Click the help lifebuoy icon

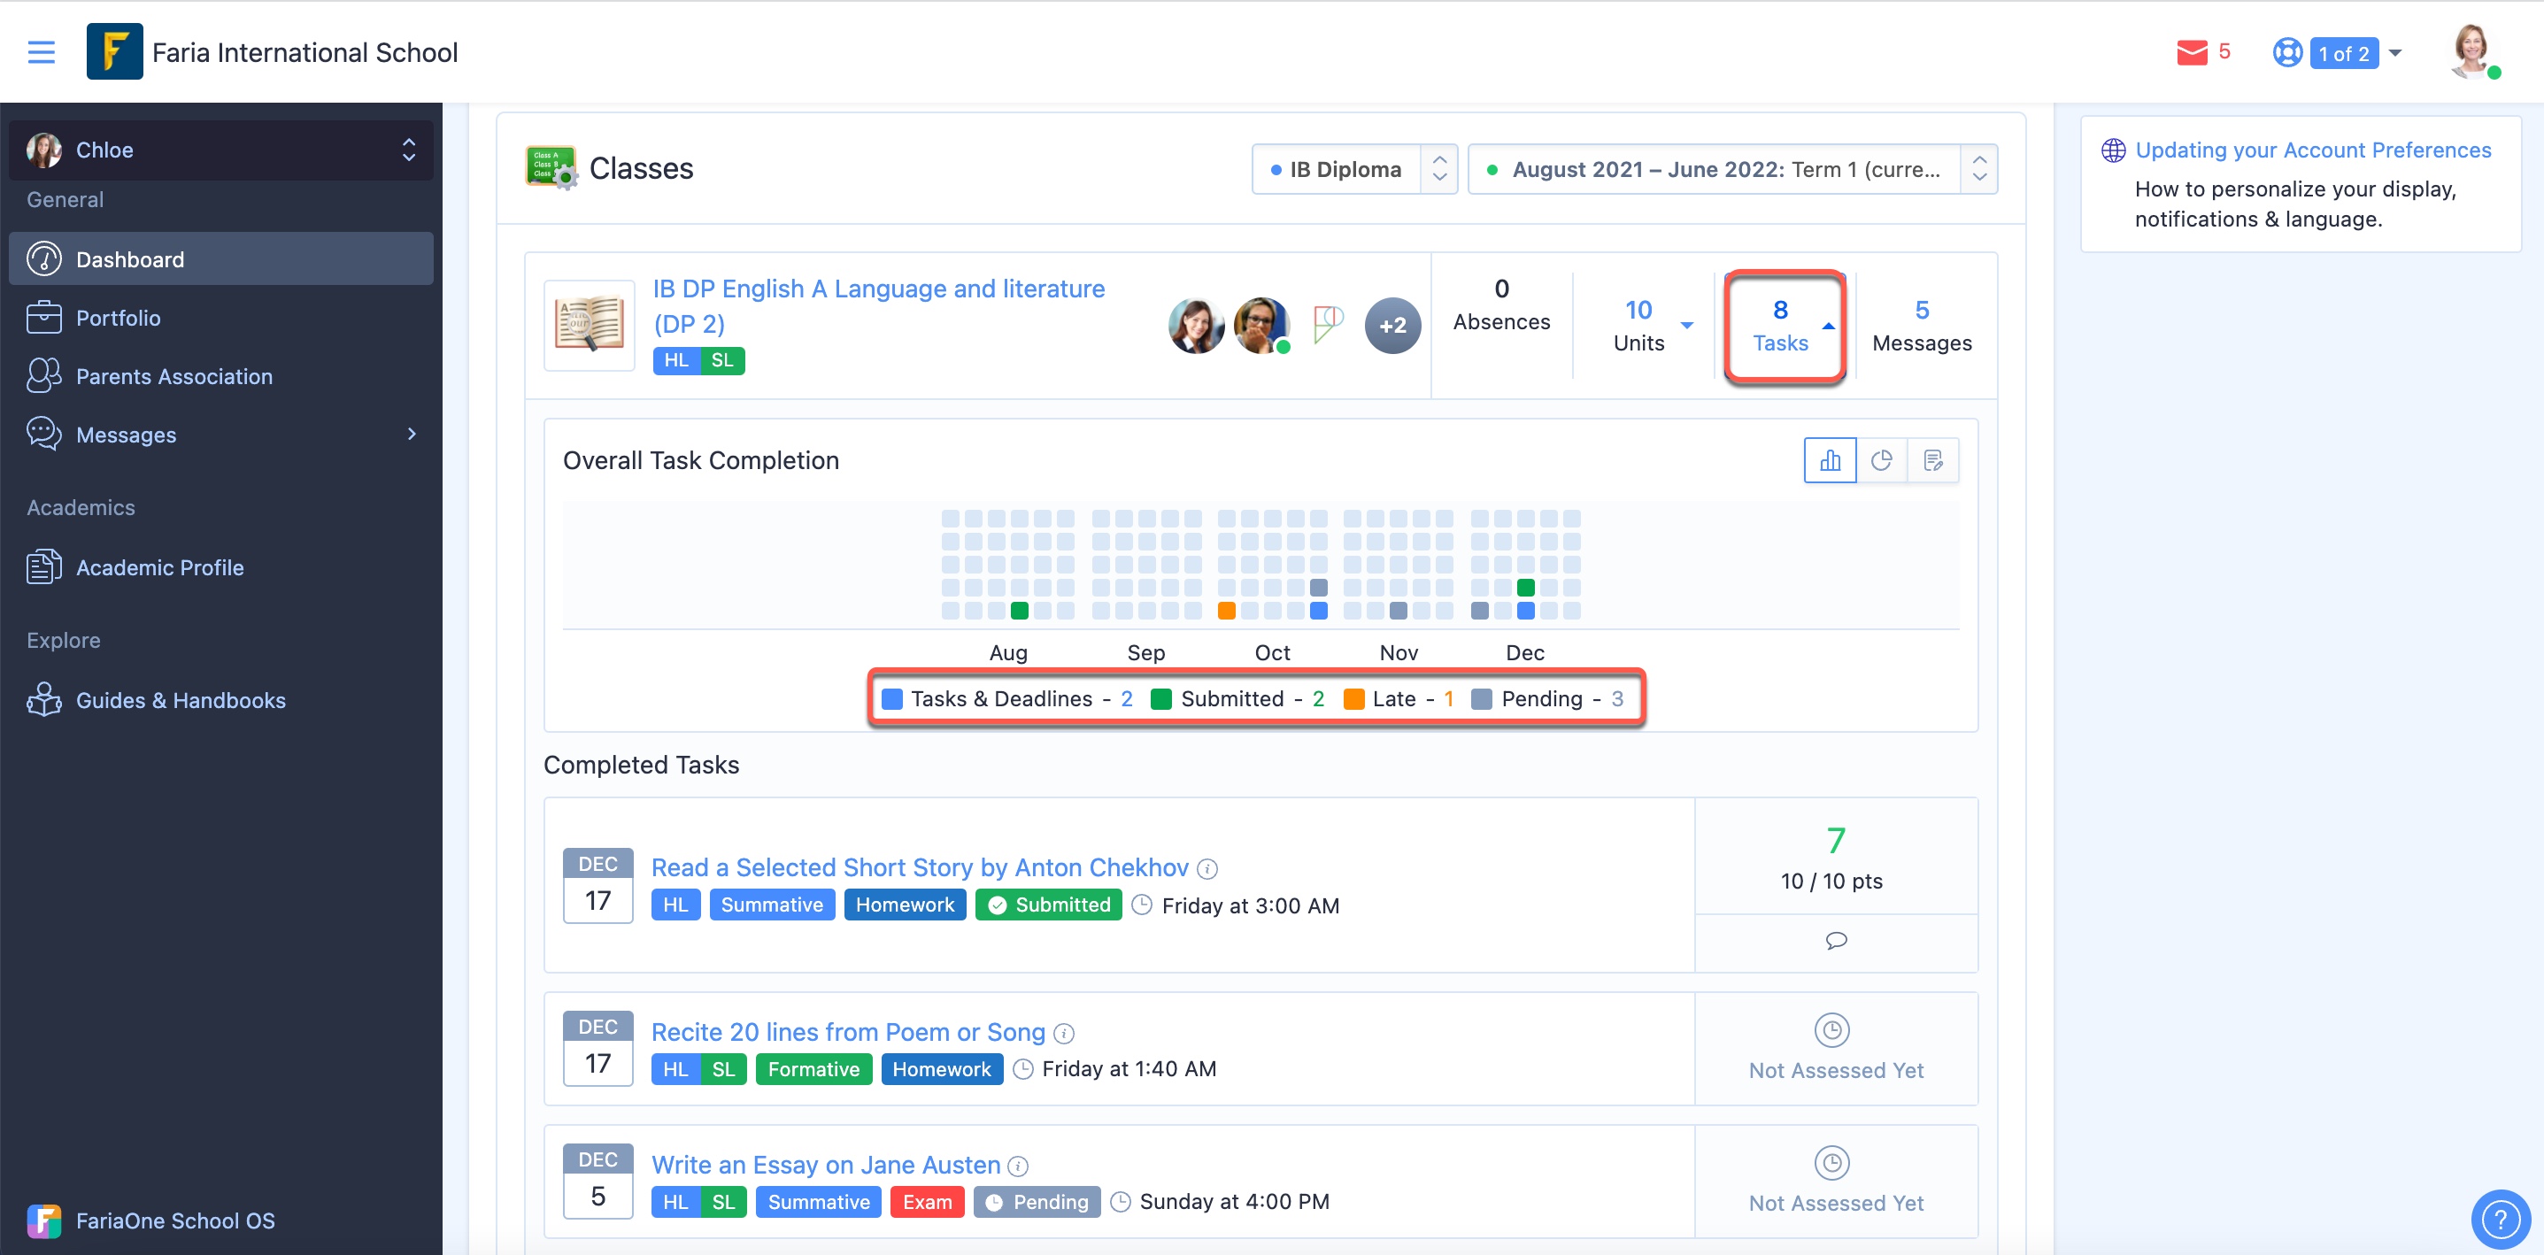(2287, 52)
